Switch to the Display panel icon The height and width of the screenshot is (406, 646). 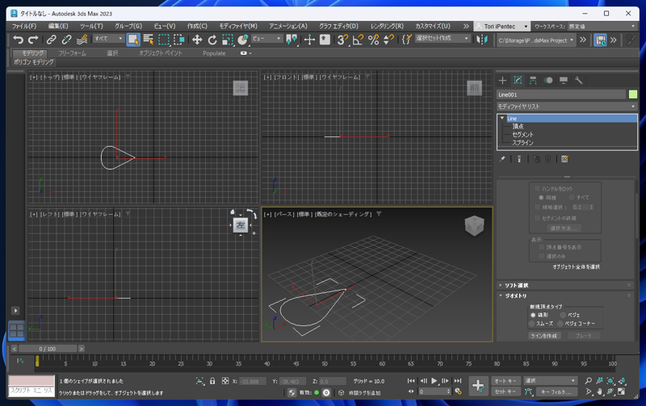564,80
